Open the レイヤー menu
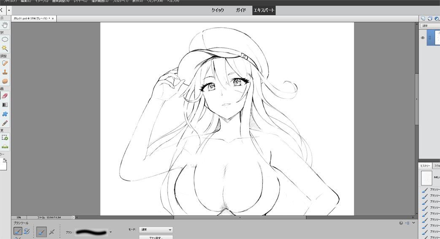440x239 pixels. point(80,1)
